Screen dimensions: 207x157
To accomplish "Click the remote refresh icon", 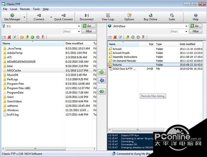I will [x=120, y=37].
